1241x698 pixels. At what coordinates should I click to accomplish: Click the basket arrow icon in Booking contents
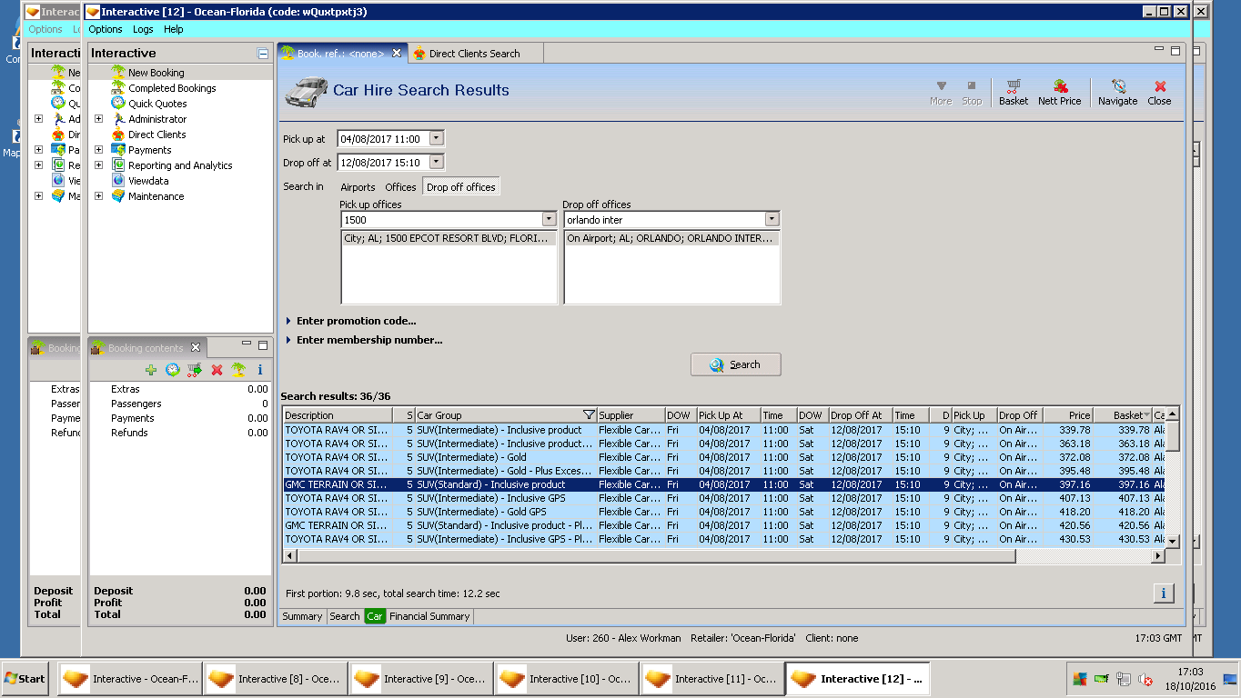[x=195, y=370]
